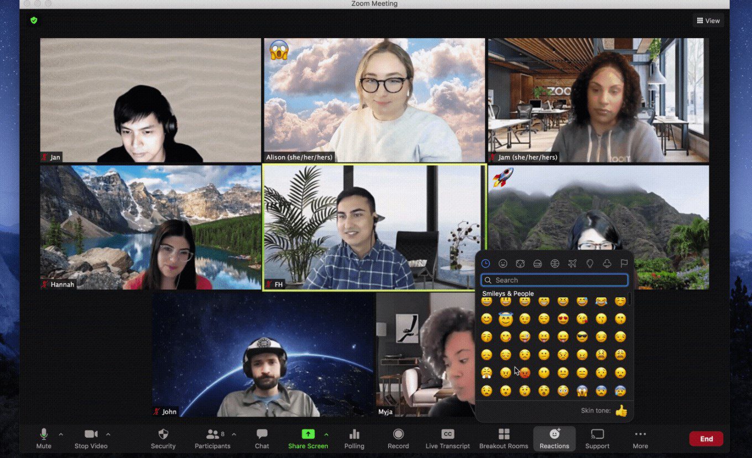Toggle the Reactions panel closed
Viewport: 752px width, 458px height.
[x=554, y=438]
